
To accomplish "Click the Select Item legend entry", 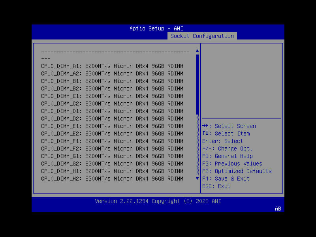I will [x=226, y=133].
